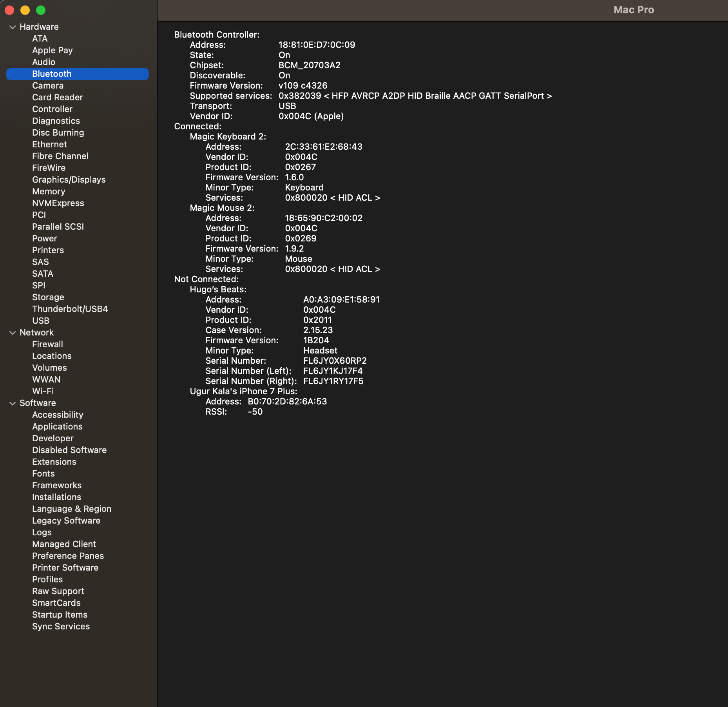Select Audio in the Hardware list

[44, 62]
